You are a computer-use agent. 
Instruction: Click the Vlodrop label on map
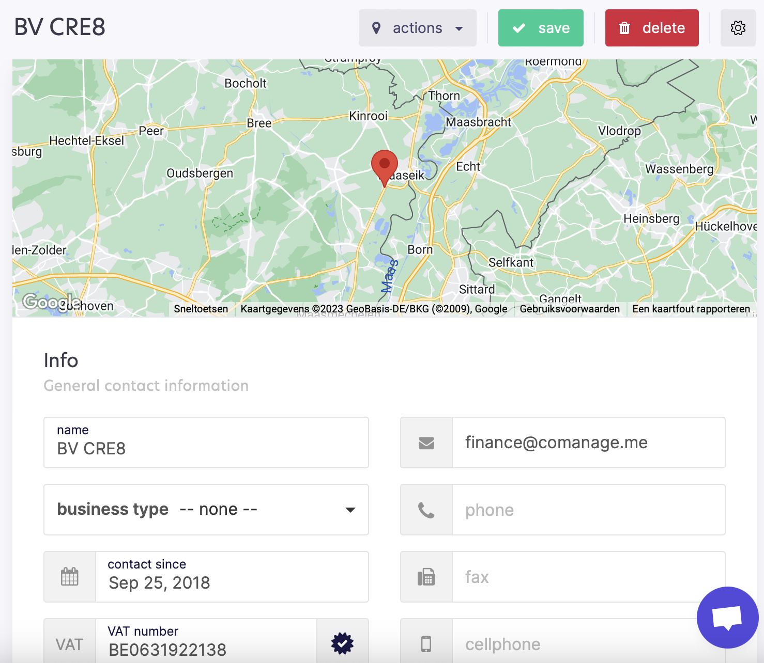tap(619, 131)
